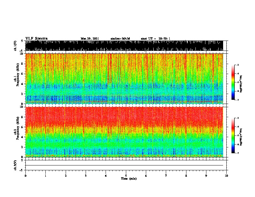255x197 pixels.
Task: Click inside the ch.1 spectrogram panel
Action: click(x=124, y=79)
